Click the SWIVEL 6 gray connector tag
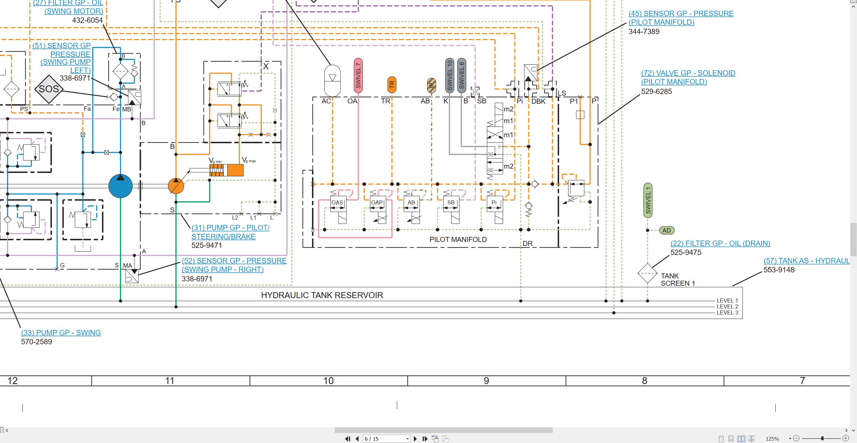Viewport: 857px width, 443px height. [461, 76]
